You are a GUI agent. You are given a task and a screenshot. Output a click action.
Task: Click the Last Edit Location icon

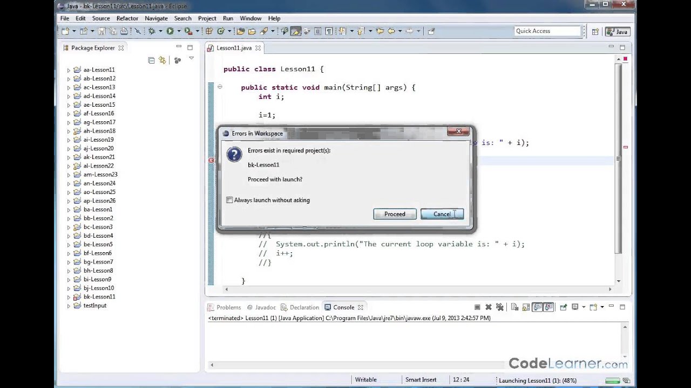pyautogui.click(x=380, y=31)
